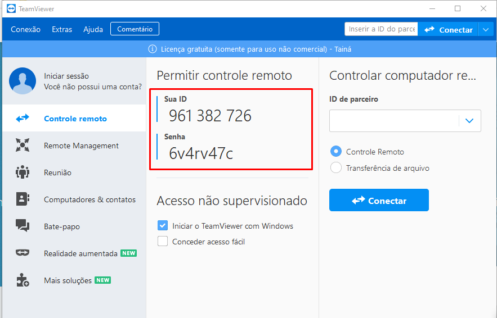Screen dimensions: 497x318
Task: Open Computadores & contatos contact book icon
Action: [23, 199]
